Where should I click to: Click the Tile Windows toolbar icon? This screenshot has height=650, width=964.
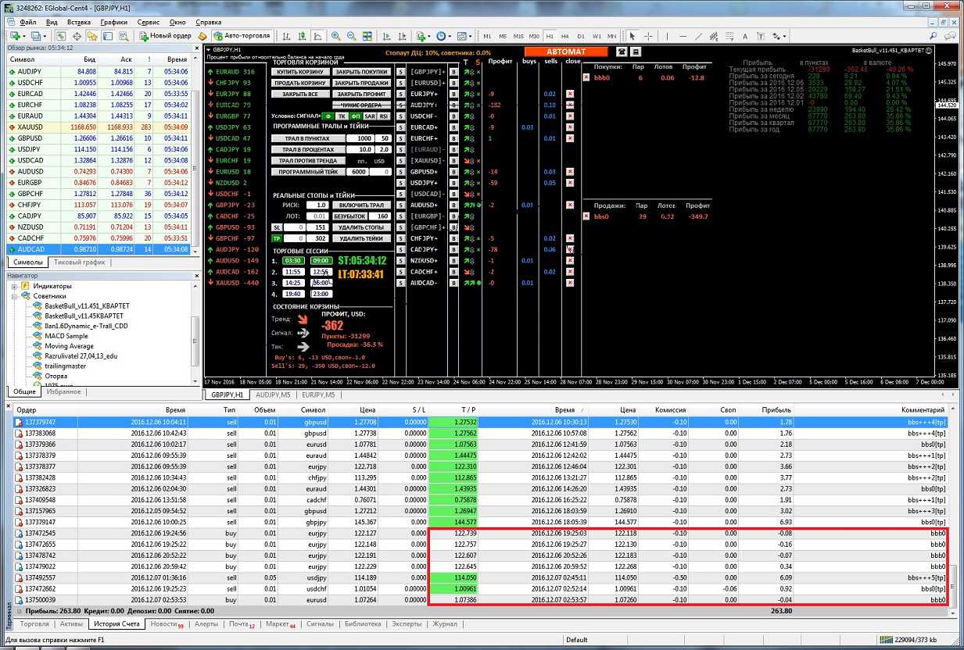[x=366, y=36]
